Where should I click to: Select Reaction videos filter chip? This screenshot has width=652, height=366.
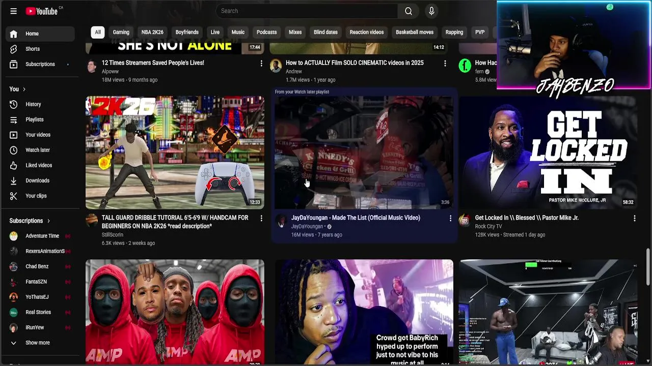tap(367, 32)
